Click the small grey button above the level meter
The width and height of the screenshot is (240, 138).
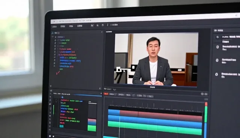[x=206, y=99]
